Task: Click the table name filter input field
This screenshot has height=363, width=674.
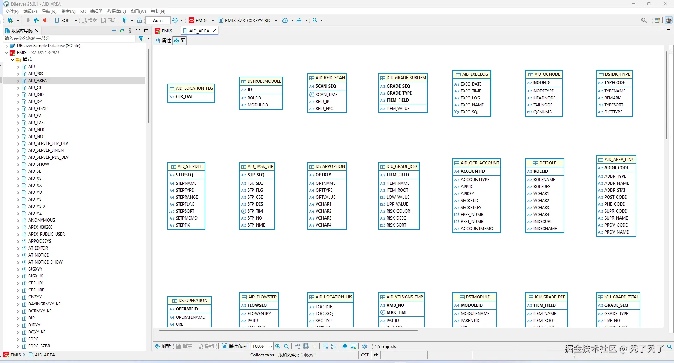Action: pyautogui.click(x=69, y=38)
